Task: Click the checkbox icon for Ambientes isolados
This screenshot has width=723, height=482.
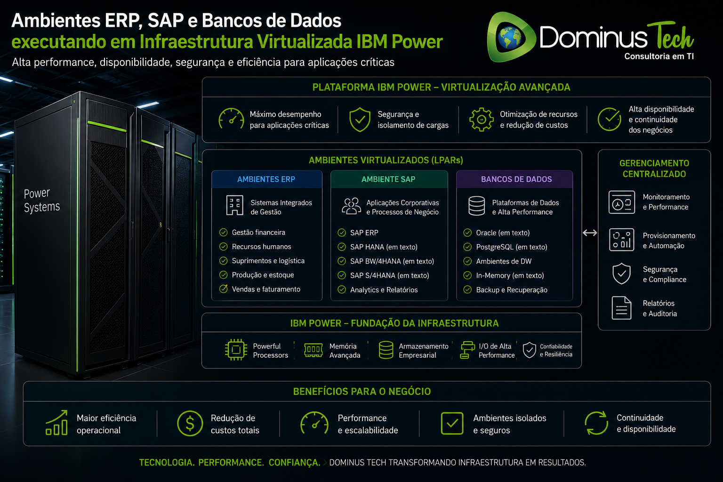Action: point(452,423)
